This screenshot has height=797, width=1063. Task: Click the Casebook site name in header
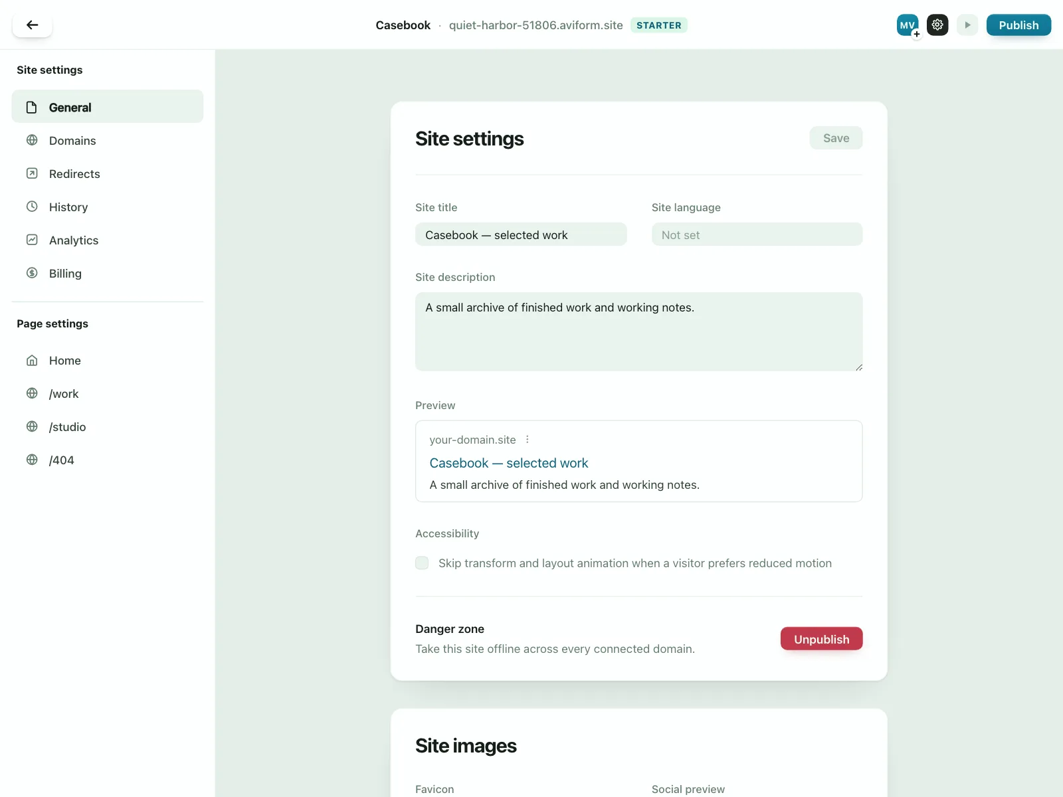click(x=403, y=25)
